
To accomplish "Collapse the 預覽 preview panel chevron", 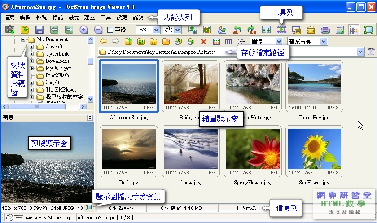I will (90, 118).
